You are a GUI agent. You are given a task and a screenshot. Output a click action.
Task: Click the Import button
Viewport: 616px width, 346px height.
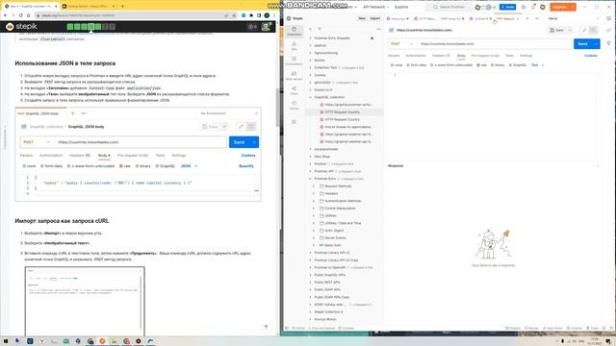coord(374,18)
